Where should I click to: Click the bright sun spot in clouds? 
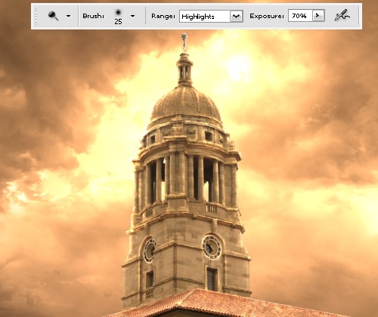[237, 67]
